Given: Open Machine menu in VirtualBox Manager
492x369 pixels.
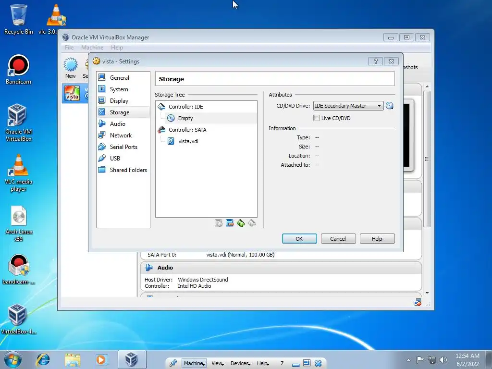Looking at the screenshot, I should (92, 48).
